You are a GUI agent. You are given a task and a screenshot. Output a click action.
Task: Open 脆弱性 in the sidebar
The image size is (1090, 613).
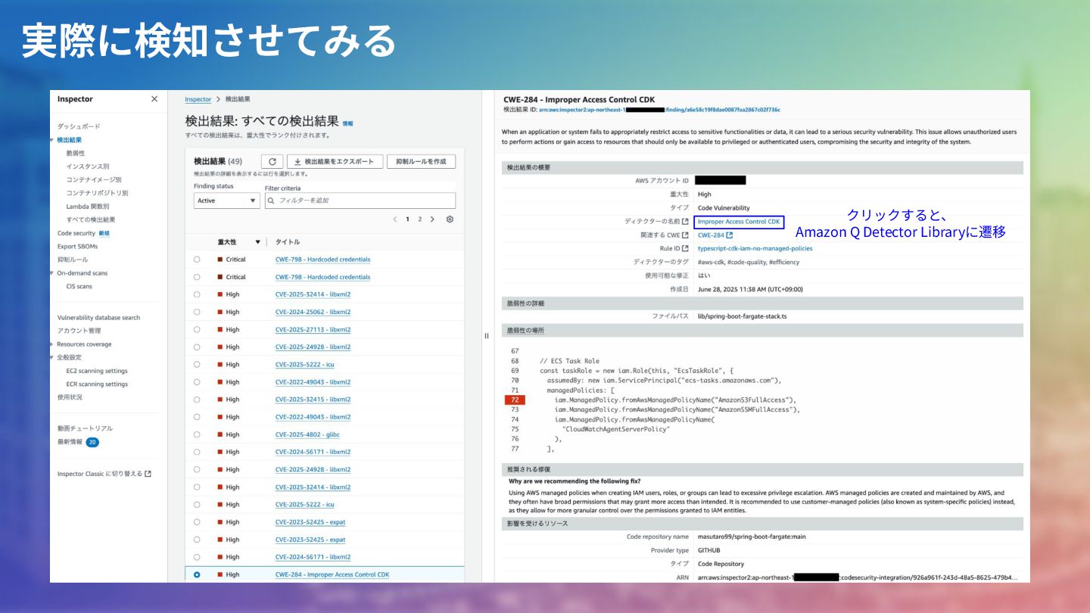click(x=76, y=153)
